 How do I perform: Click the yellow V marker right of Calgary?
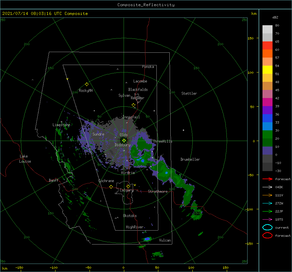click(x=135, y=185)
